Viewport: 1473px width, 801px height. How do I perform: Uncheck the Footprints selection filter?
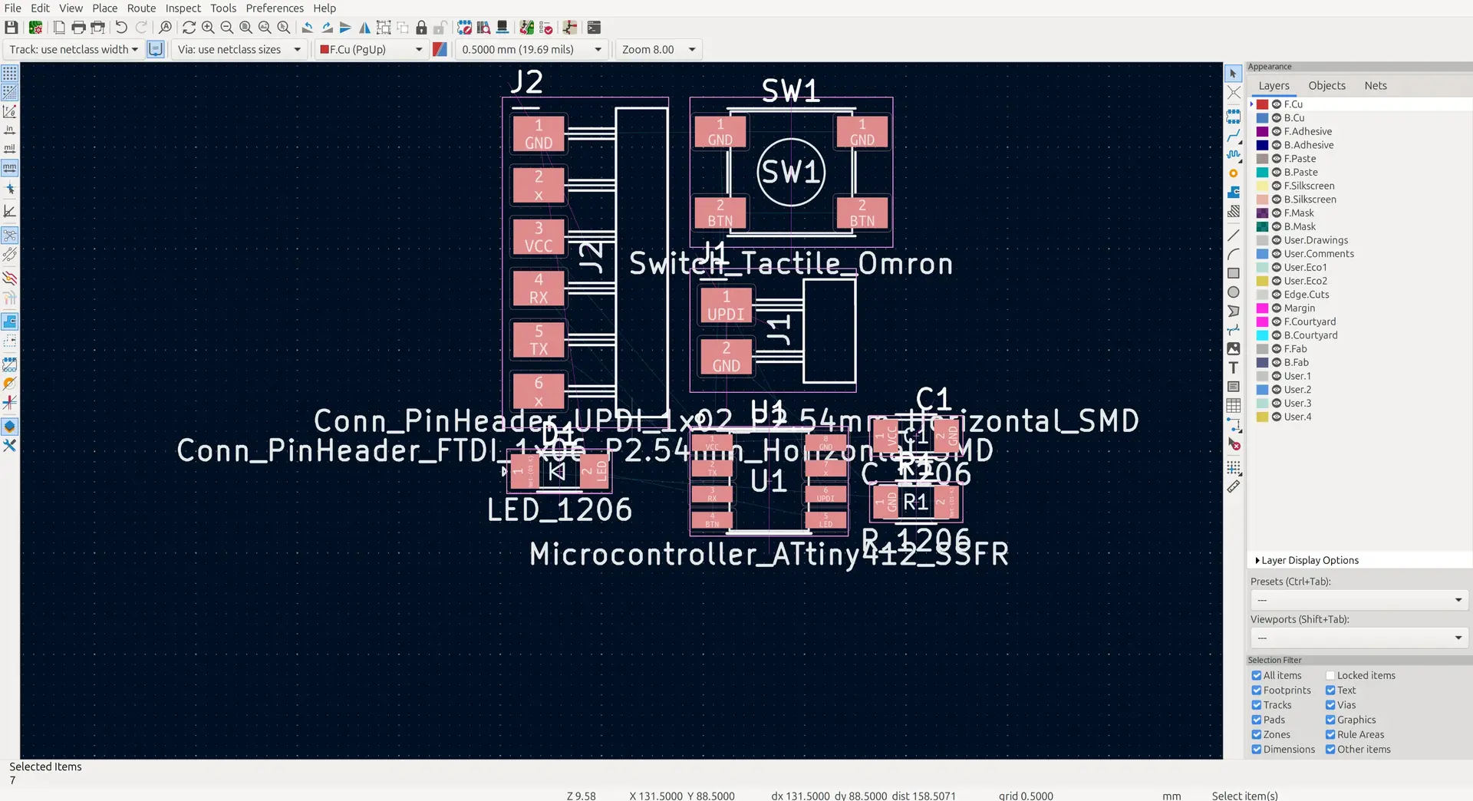[x=1257, y=691]
